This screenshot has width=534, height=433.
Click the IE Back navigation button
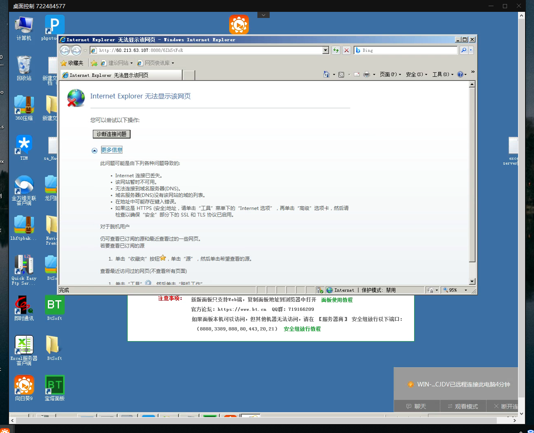(x=65, y=50)
